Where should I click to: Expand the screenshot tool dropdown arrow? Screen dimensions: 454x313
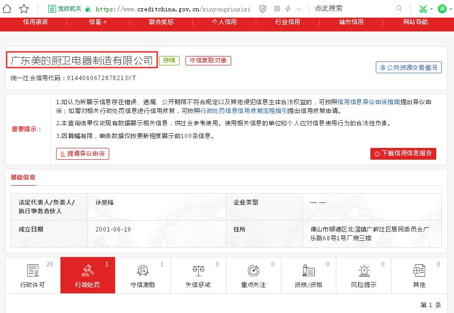(431, 9)
